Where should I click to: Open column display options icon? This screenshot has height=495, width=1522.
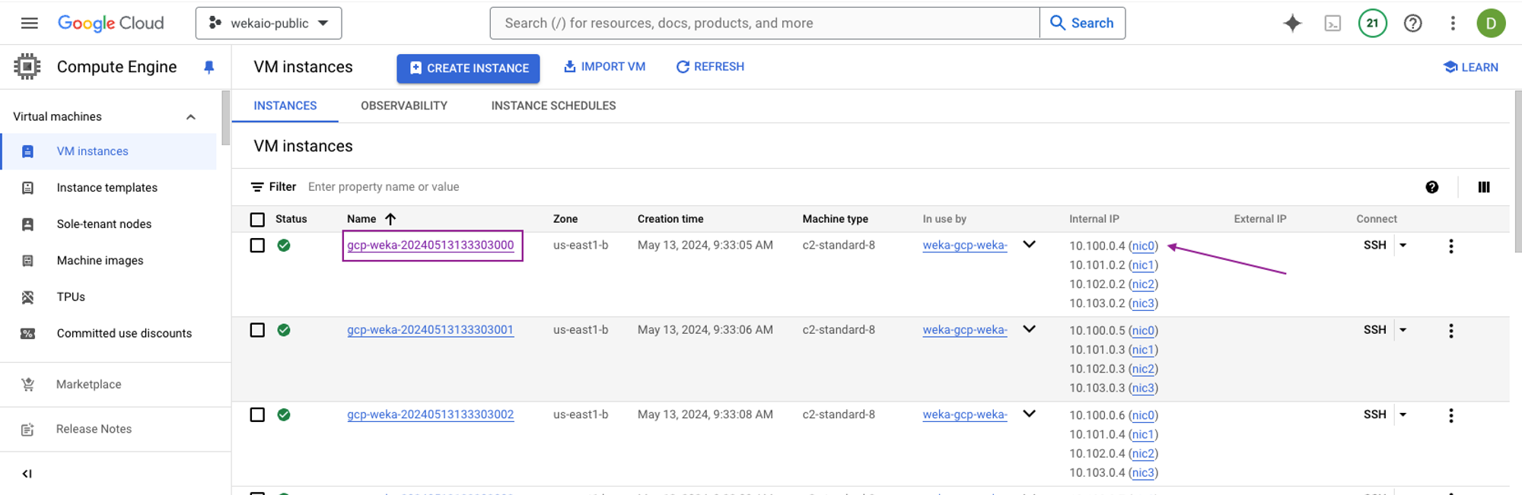1484,187
